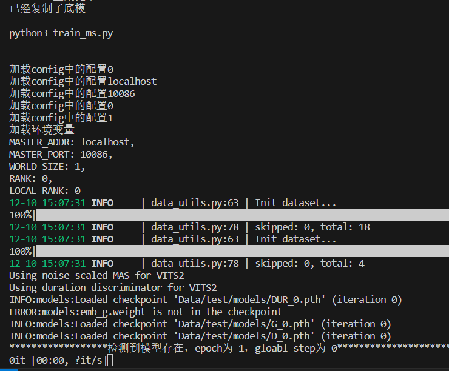
Task: Click the 'MASTER_PORT: 10086,' line
Action: pos(61,154)
